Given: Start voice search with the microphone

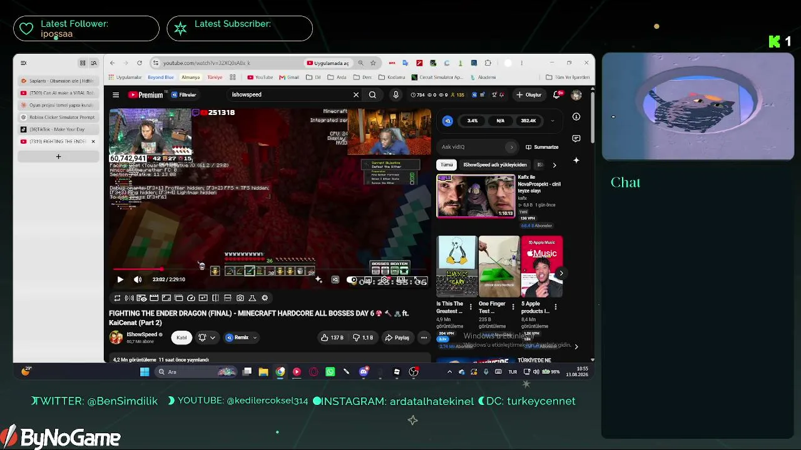Looking at the screenshot, I should 395,95.
